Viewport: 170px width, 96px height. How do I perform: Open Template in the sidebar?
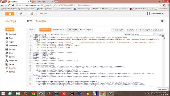point(12,68)
